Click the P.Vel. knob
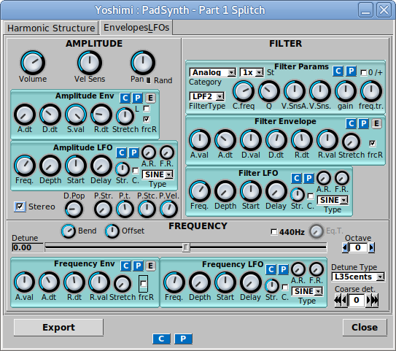The image size is (396, 351). 168,209
